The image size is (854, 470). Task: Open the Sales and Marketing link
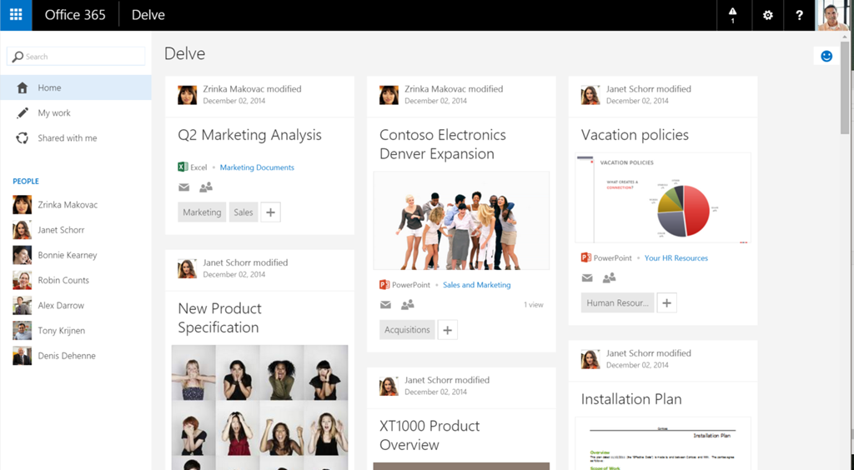click(x=476, y=284)
